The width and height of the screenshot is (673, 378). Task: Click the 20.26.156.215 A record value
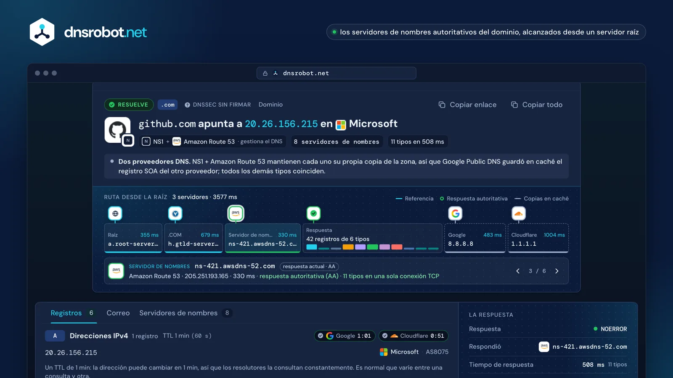coord(71,353)
